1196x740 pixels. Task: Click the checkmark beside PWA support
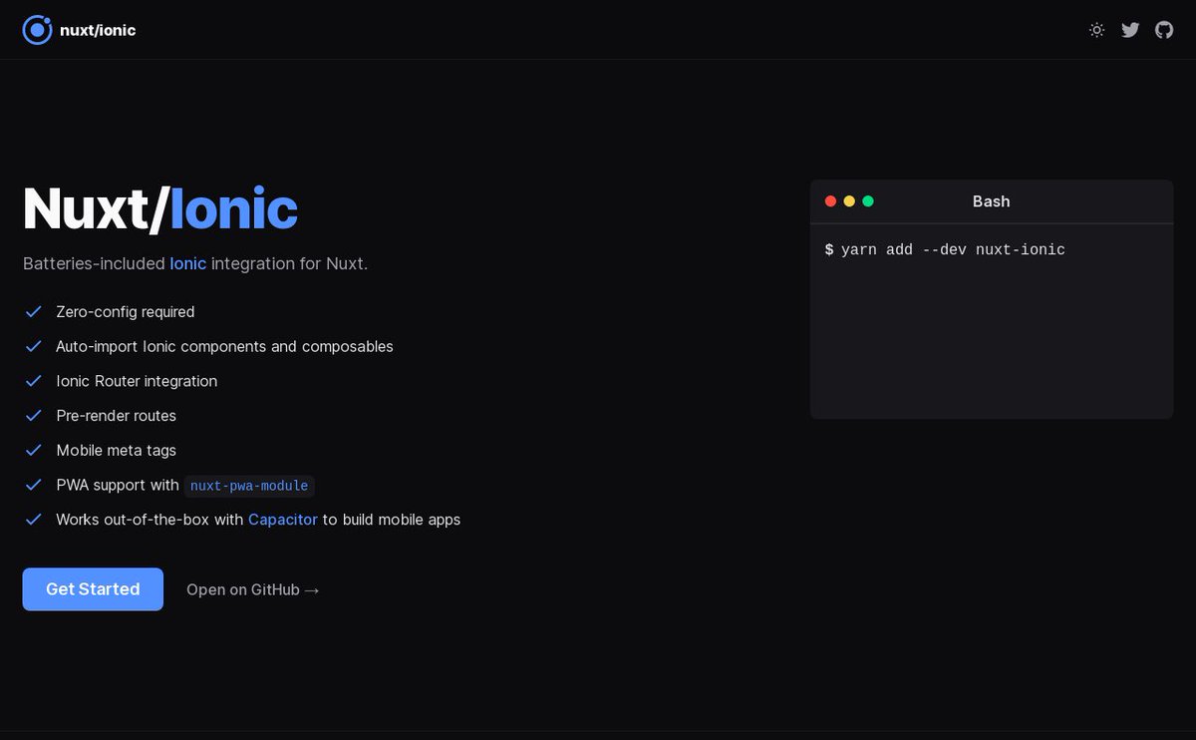tap(34, 485)
